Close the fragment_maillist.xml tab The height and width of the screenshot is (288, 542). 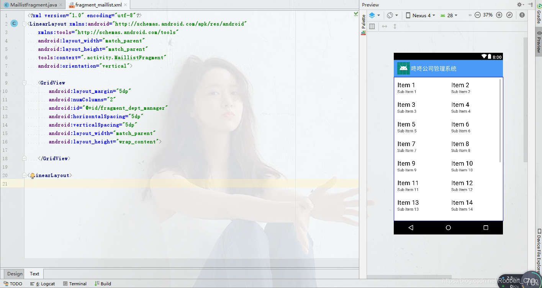(125, 5)
